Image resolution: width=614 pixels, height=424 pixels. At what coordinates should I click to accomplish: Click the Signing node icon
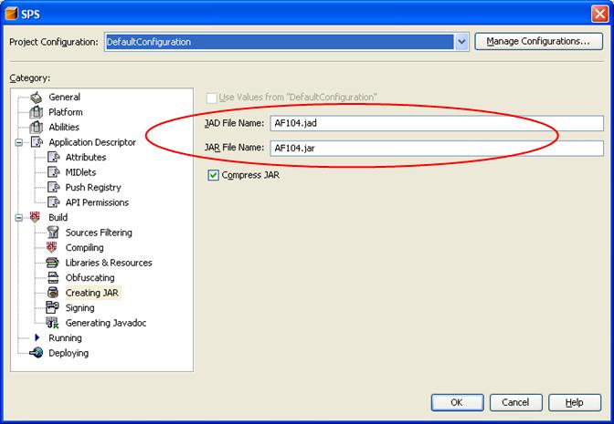point(53,308)
